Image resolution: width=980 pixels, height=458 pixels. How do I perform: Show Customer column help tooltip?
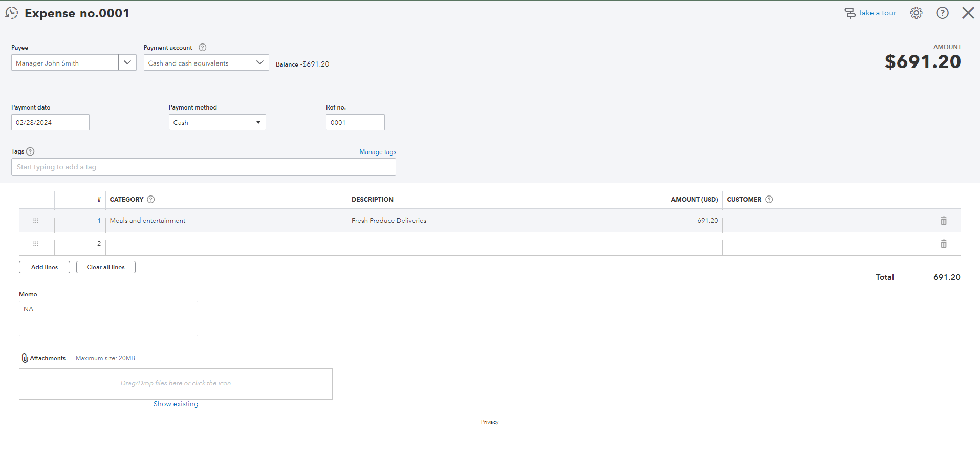click(769, 200)
